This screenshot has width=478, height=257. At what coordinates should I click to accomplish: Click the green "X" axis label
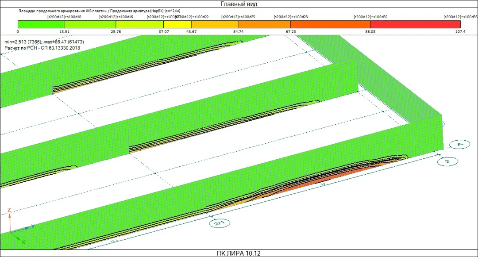pyautogui.click(x=23, y=242)
